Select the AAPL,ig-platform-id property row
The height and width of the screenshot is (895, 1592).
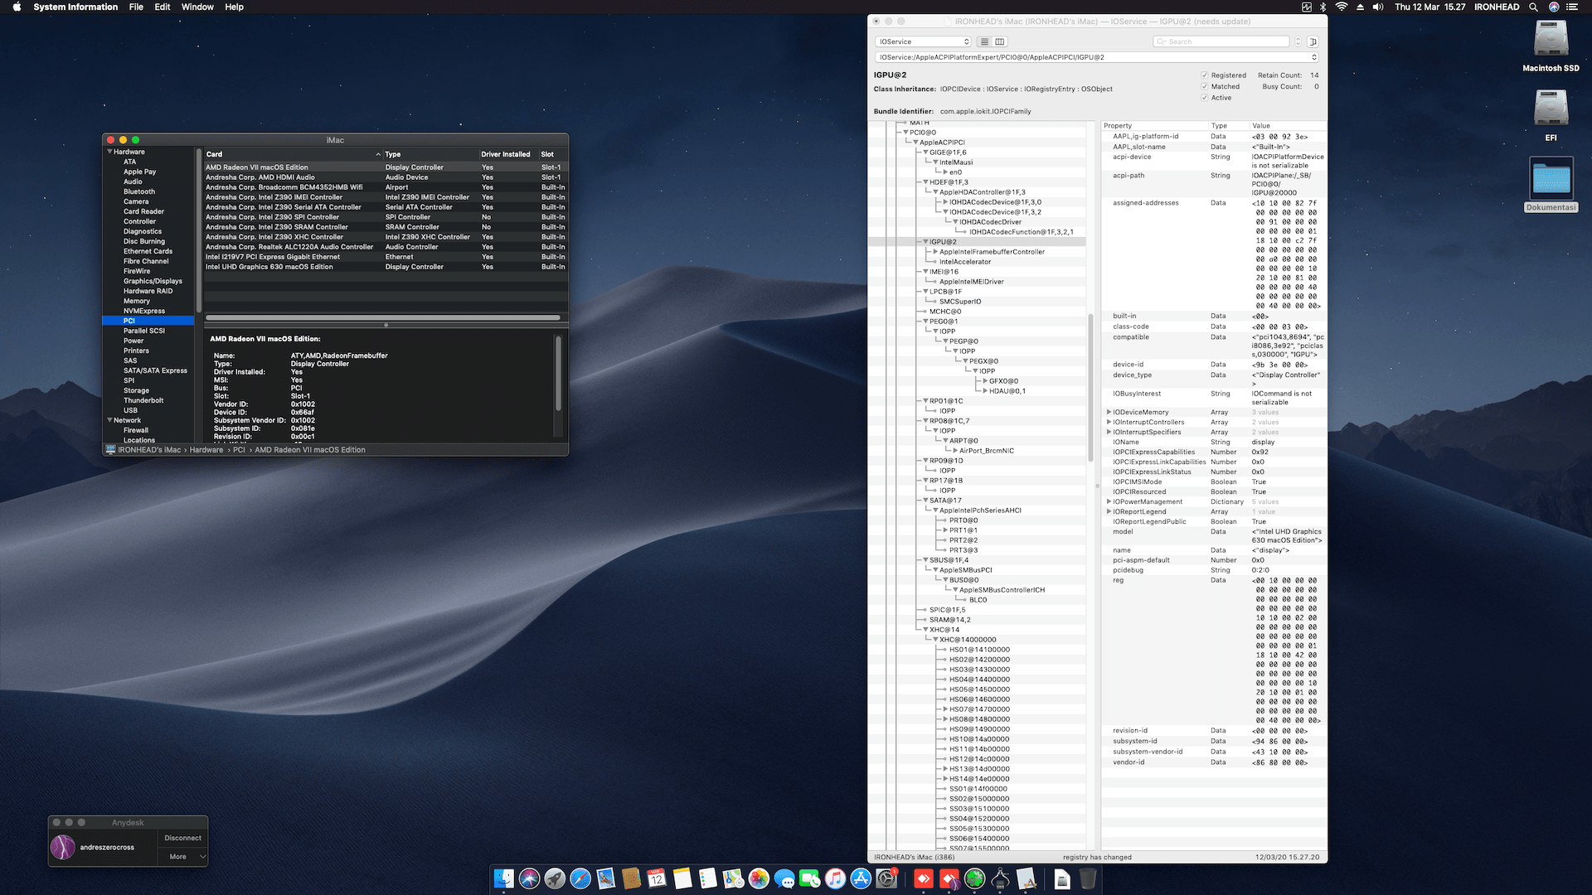click(x=1213, y=137)
